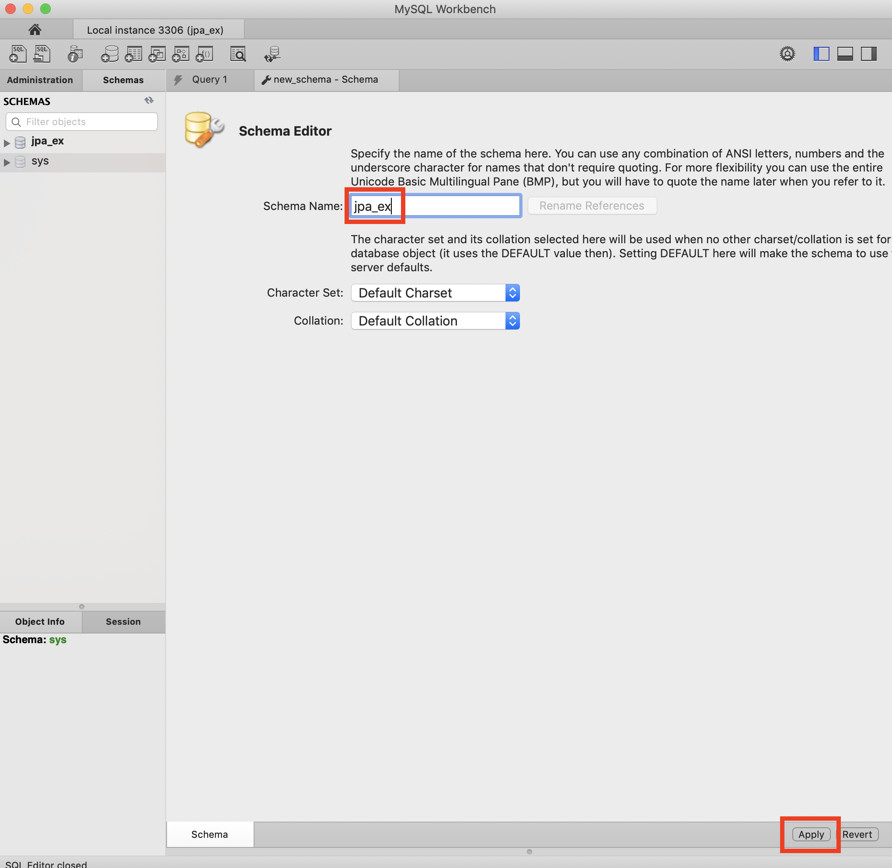The image size is (892, 868).
Task: Open search table data icon
Action: 238,54
